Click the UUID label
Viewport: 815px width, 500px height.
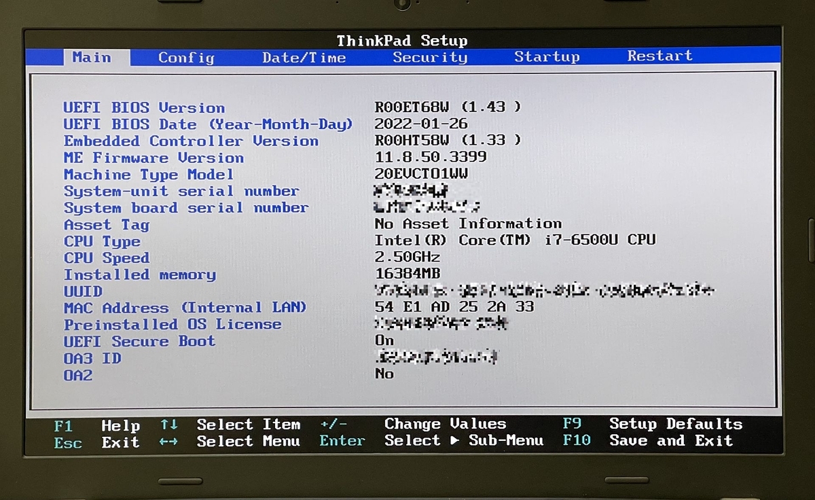coord(83,291)
